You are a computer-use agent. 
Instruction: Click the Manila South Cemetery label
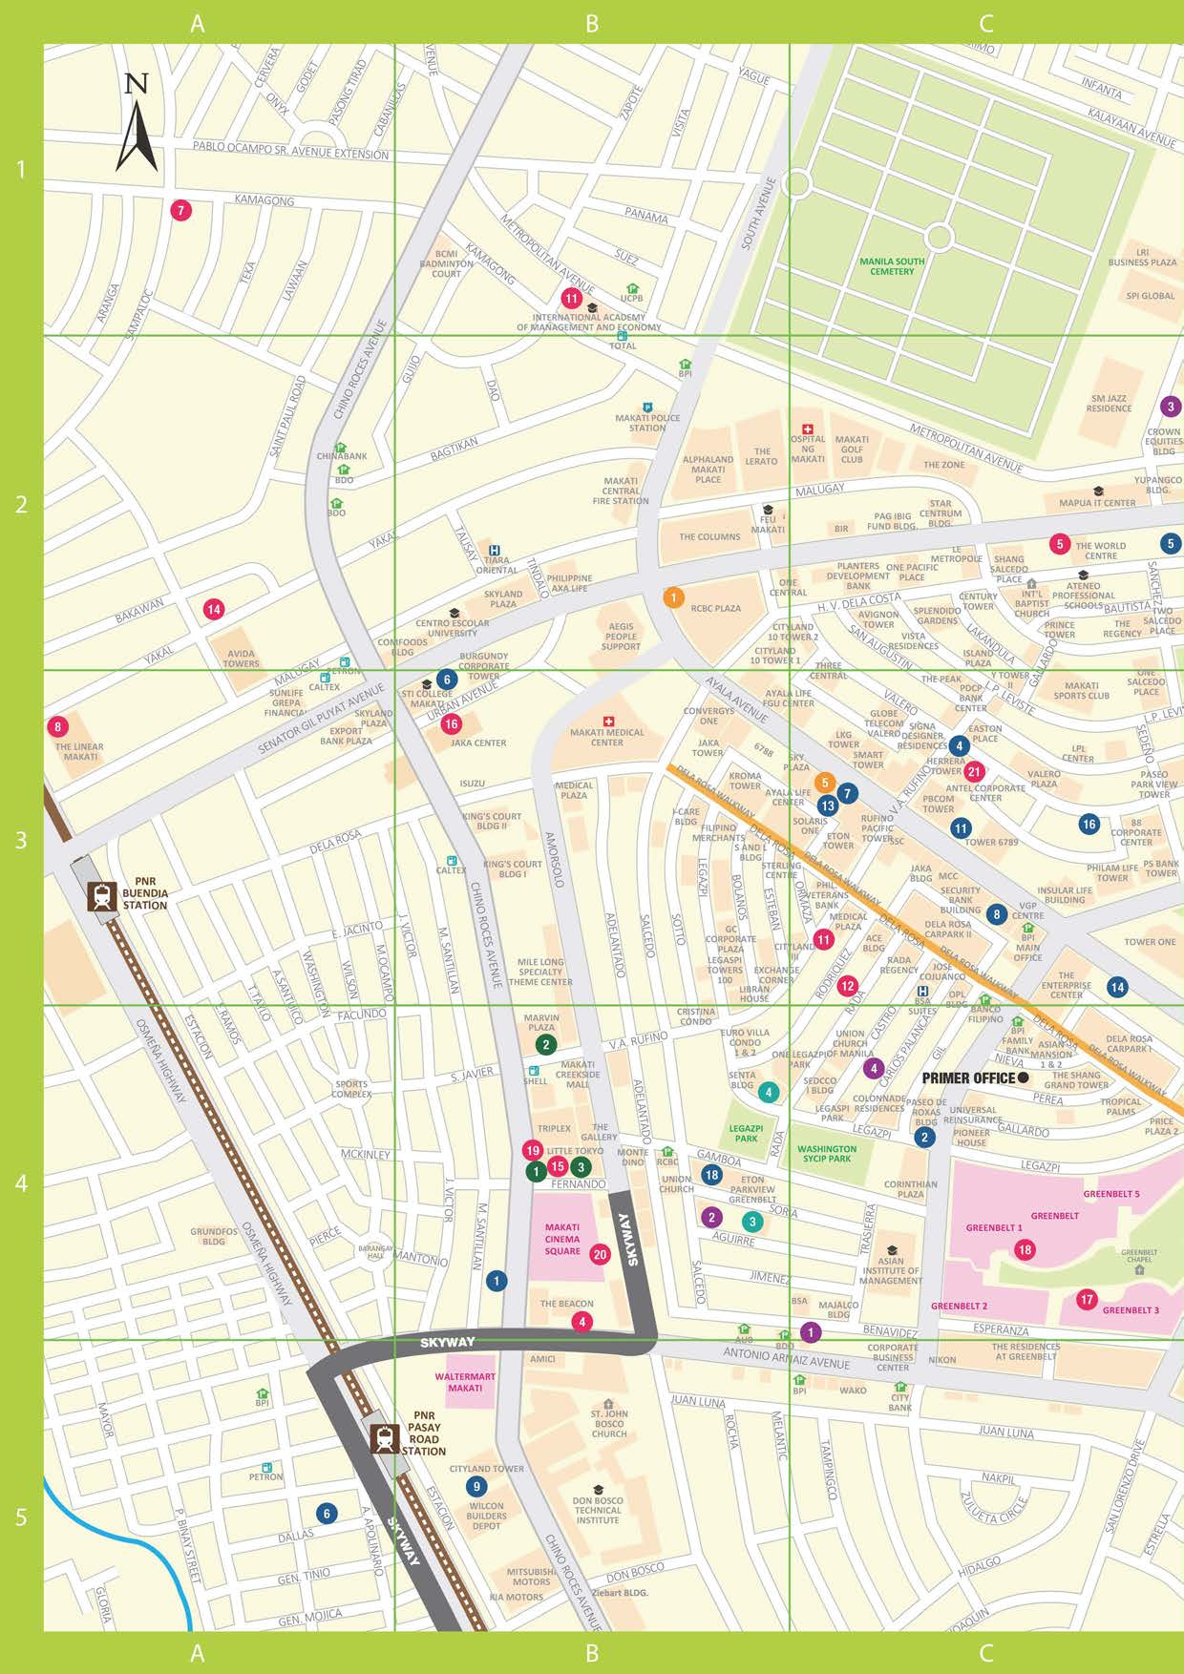click(x=892, y=266)
